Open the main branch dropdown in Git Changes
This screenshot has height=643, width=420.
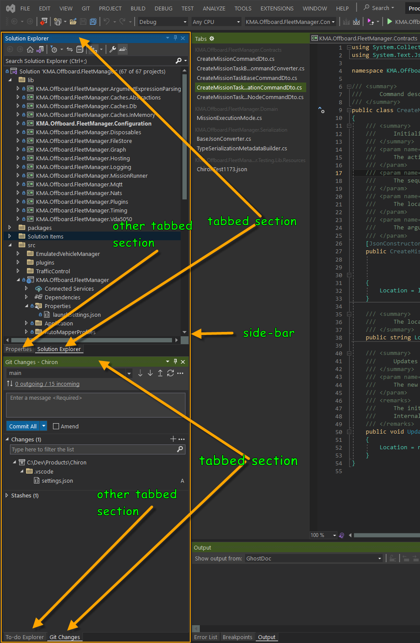click(x=129, y=373)
